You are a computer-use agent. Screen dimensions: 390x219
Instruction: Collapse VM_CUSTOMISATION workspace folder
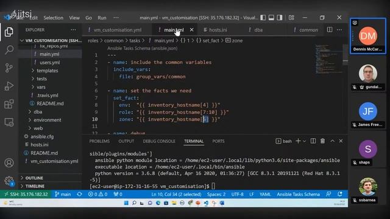pyautogui.click(x=51, y=40)
